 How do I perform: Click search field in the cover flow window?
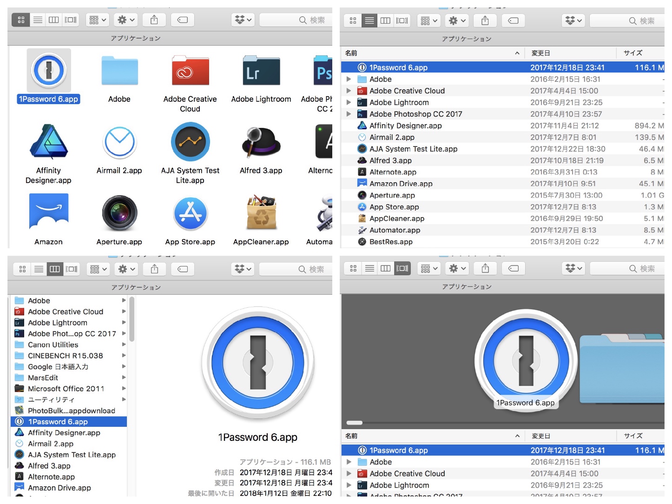tap(627, 268)
